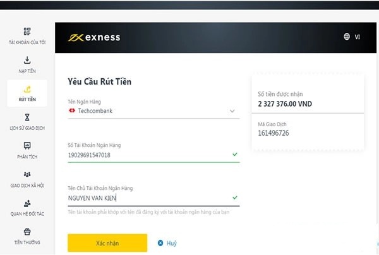The height and width of the screenshot is (255, 379).
Task: Click the globe language icon
Action: click(347, 37)
